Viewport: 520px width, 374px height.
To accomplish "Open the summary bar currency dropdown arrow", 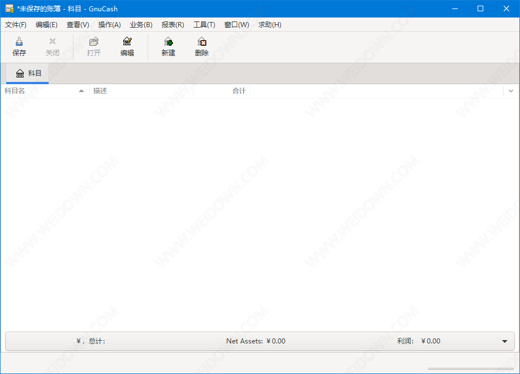I will tap(504, 341).
